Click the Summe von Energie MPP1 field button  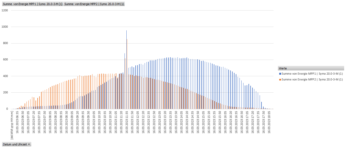click(33, 4)
